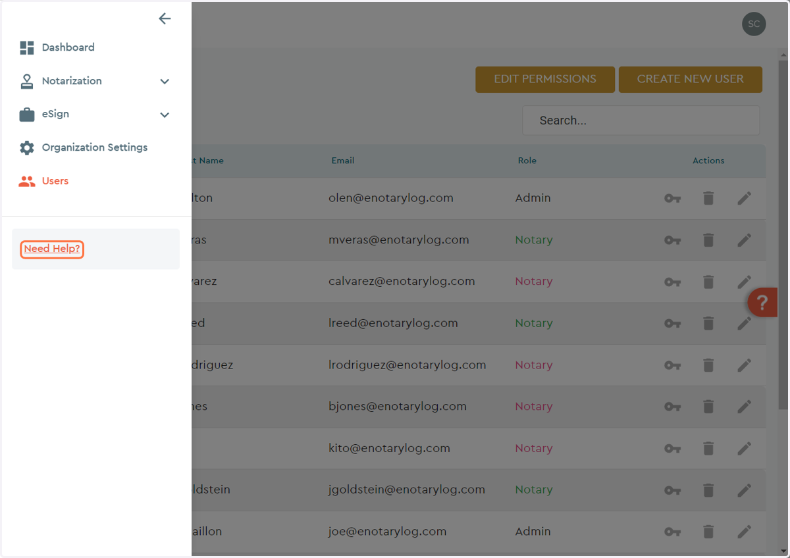The height and width of the screenshot is (558, 790).
Task: Click the email kito@enotarylog.com
Action: 389,448
